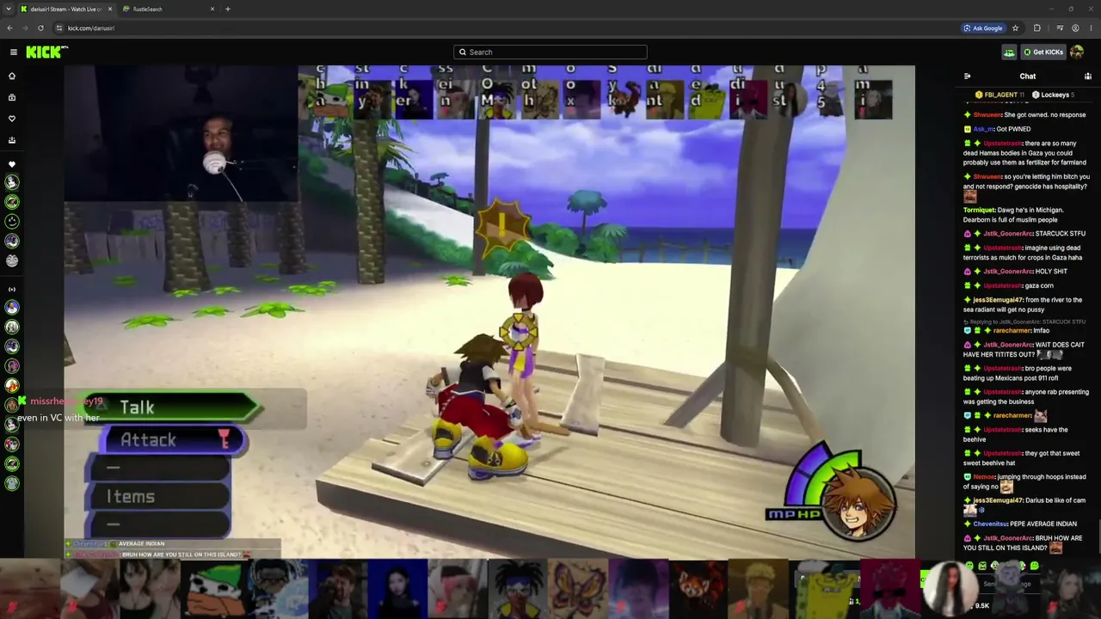Open the chat leaderboard icon
1101x619 pixels.
(1088, 76)
